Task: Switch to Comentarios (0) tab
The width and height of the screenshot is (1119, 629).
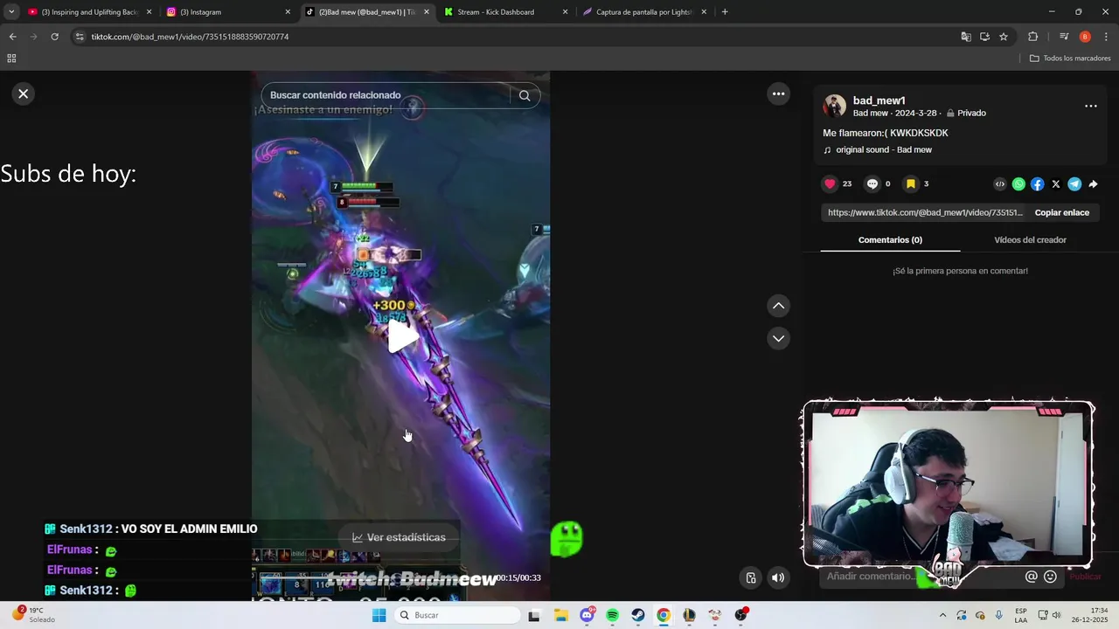Action: coord(890,239)
